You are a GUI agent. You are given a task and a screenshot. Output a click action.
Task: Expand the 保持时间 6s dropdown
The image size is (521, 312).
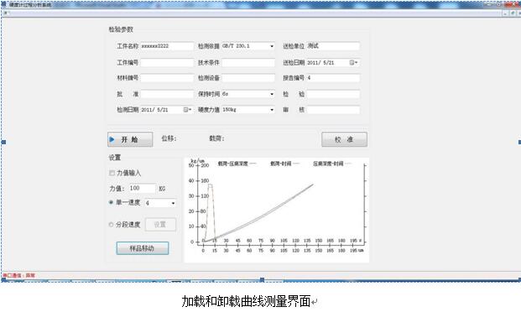click(x=272, y=94)
